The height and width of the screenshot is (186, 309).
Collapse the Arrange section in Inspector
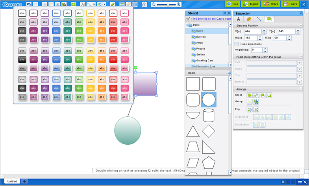(301, 89)
